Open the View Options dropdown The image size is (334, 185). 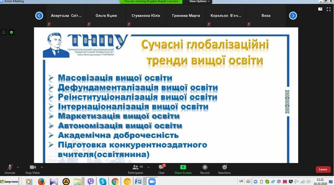point(200,2)
